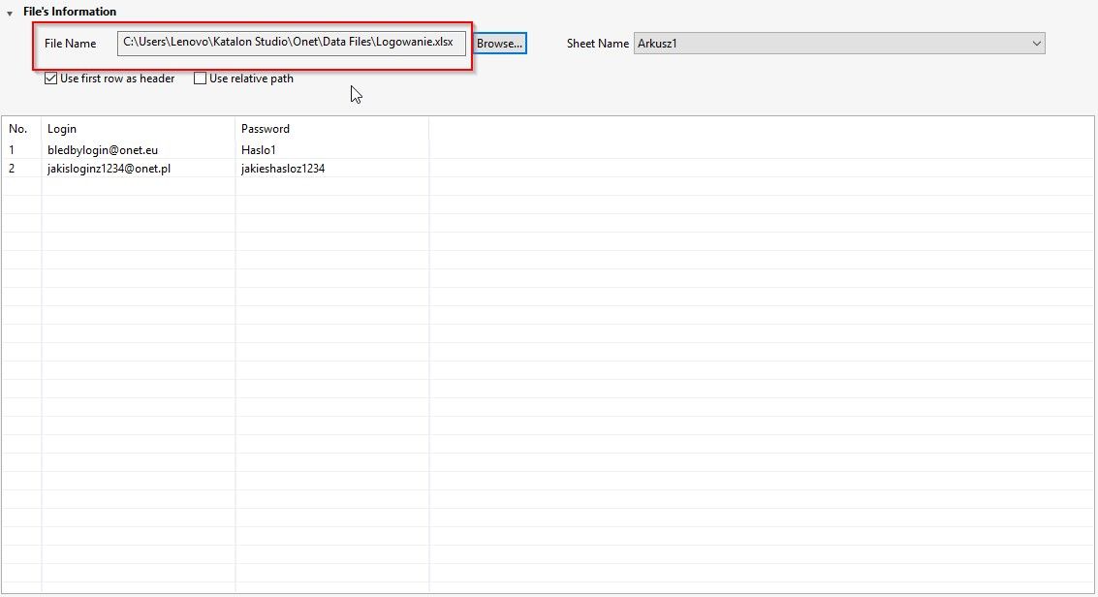
Task: Open the Sheet Name dropdown
Action: coord(838,44)
